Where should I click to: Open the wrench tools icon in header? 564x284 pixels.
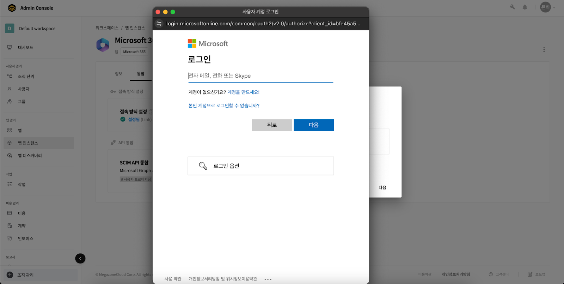(x=513, y=7)
